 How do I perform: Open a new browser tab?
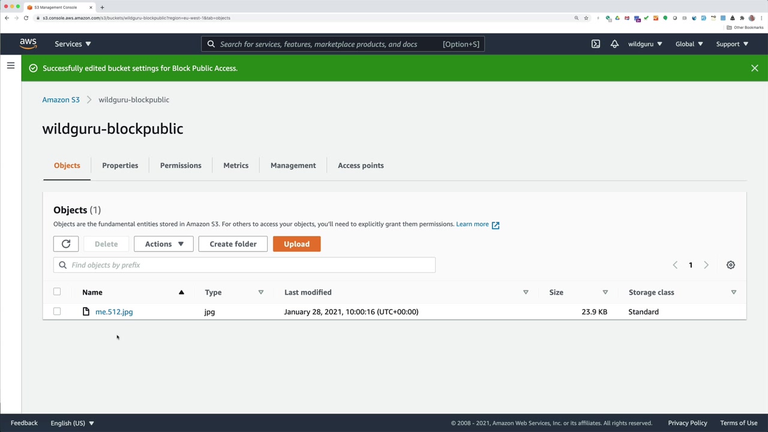point(102,7)
